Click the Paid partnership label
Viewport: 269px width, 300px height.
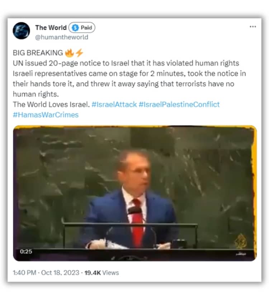tap(82, 28)
